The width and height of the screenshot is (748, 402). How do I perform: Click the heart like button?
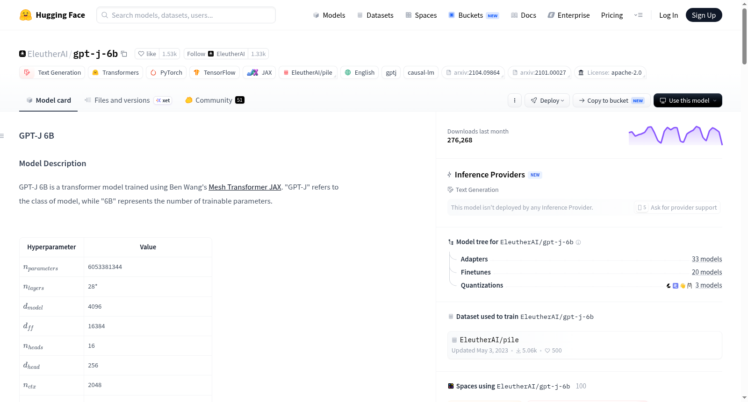tap(147, 54)
